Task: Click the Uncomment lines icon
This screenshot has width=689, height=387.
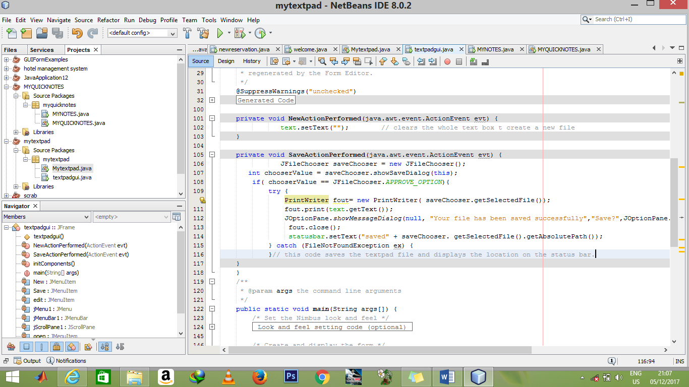Action: tap(485, 61)
